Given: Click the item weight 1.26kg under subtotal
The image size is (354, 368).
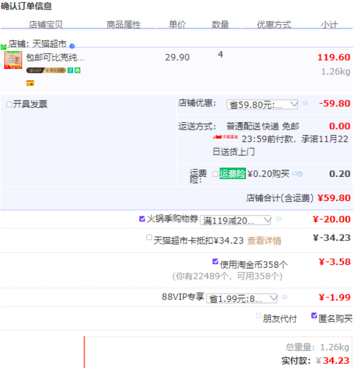Looking at the screenshot, I should point(336,71).
